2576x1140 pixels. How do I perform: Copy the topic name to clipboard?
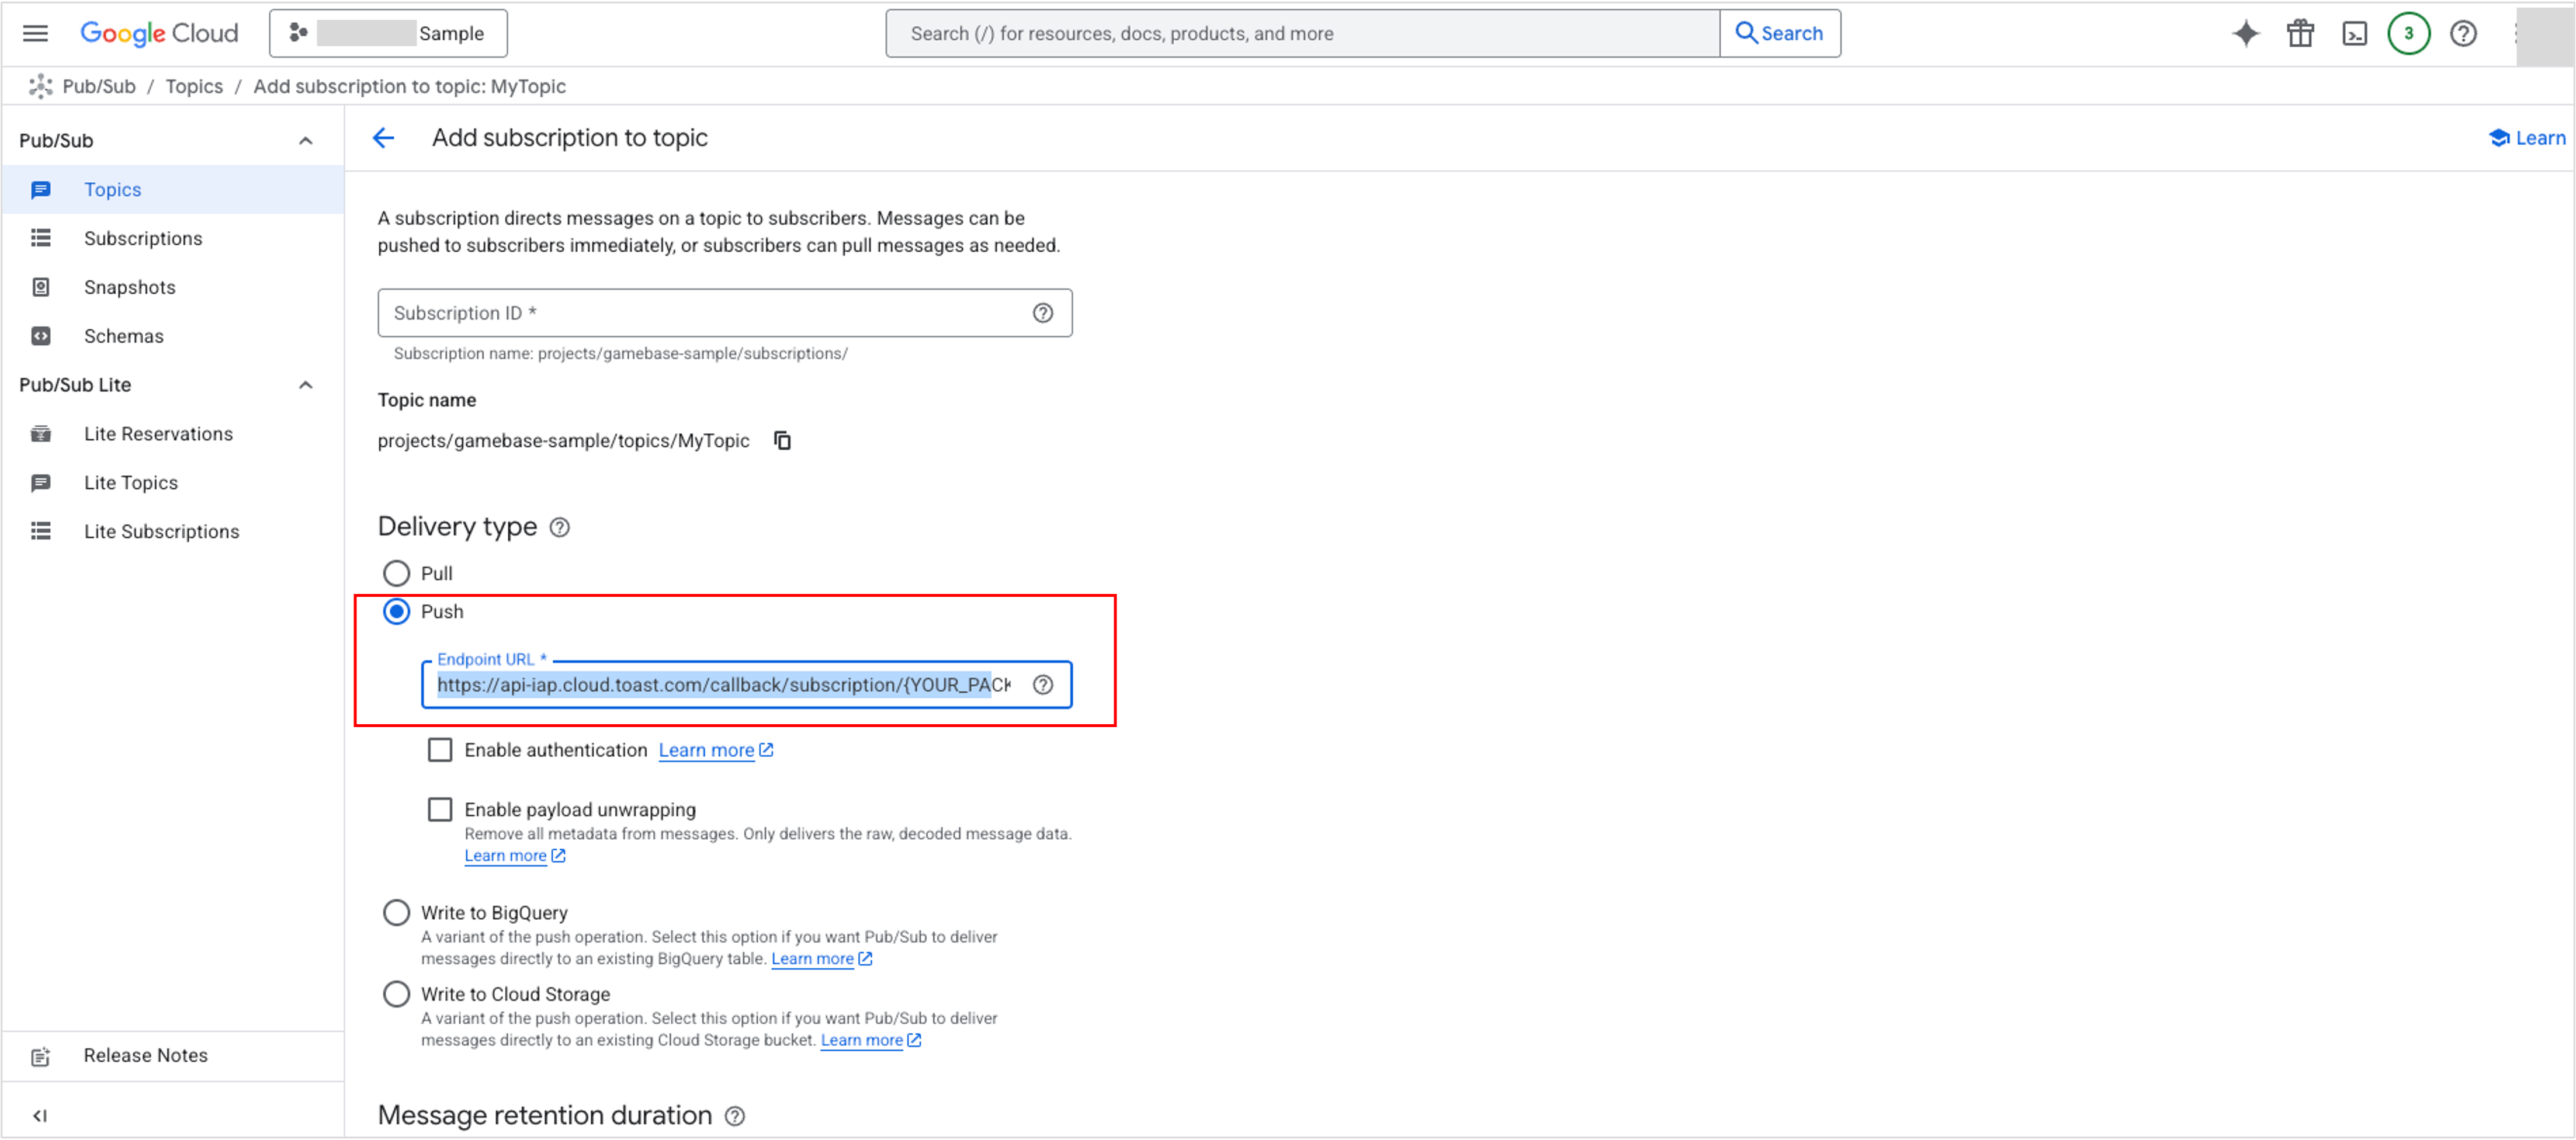pyautogui.click(x=782, y=441)
